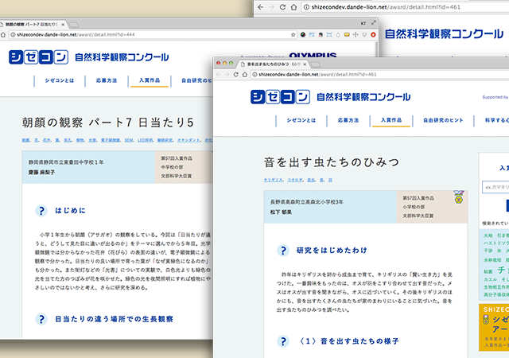This screenshot has width=509, height=358.
Task: Click the address bar ending id=444 in left window
Action: tap(153, 34)
